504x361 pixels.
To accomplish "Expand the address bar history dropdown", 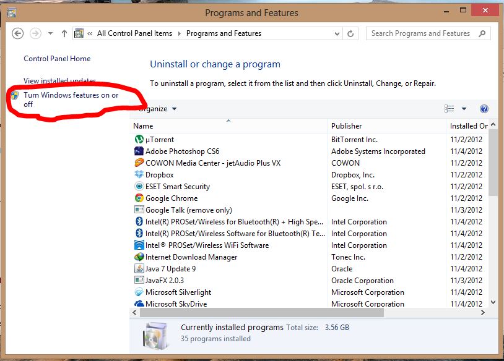I will (x=337, y=33).
